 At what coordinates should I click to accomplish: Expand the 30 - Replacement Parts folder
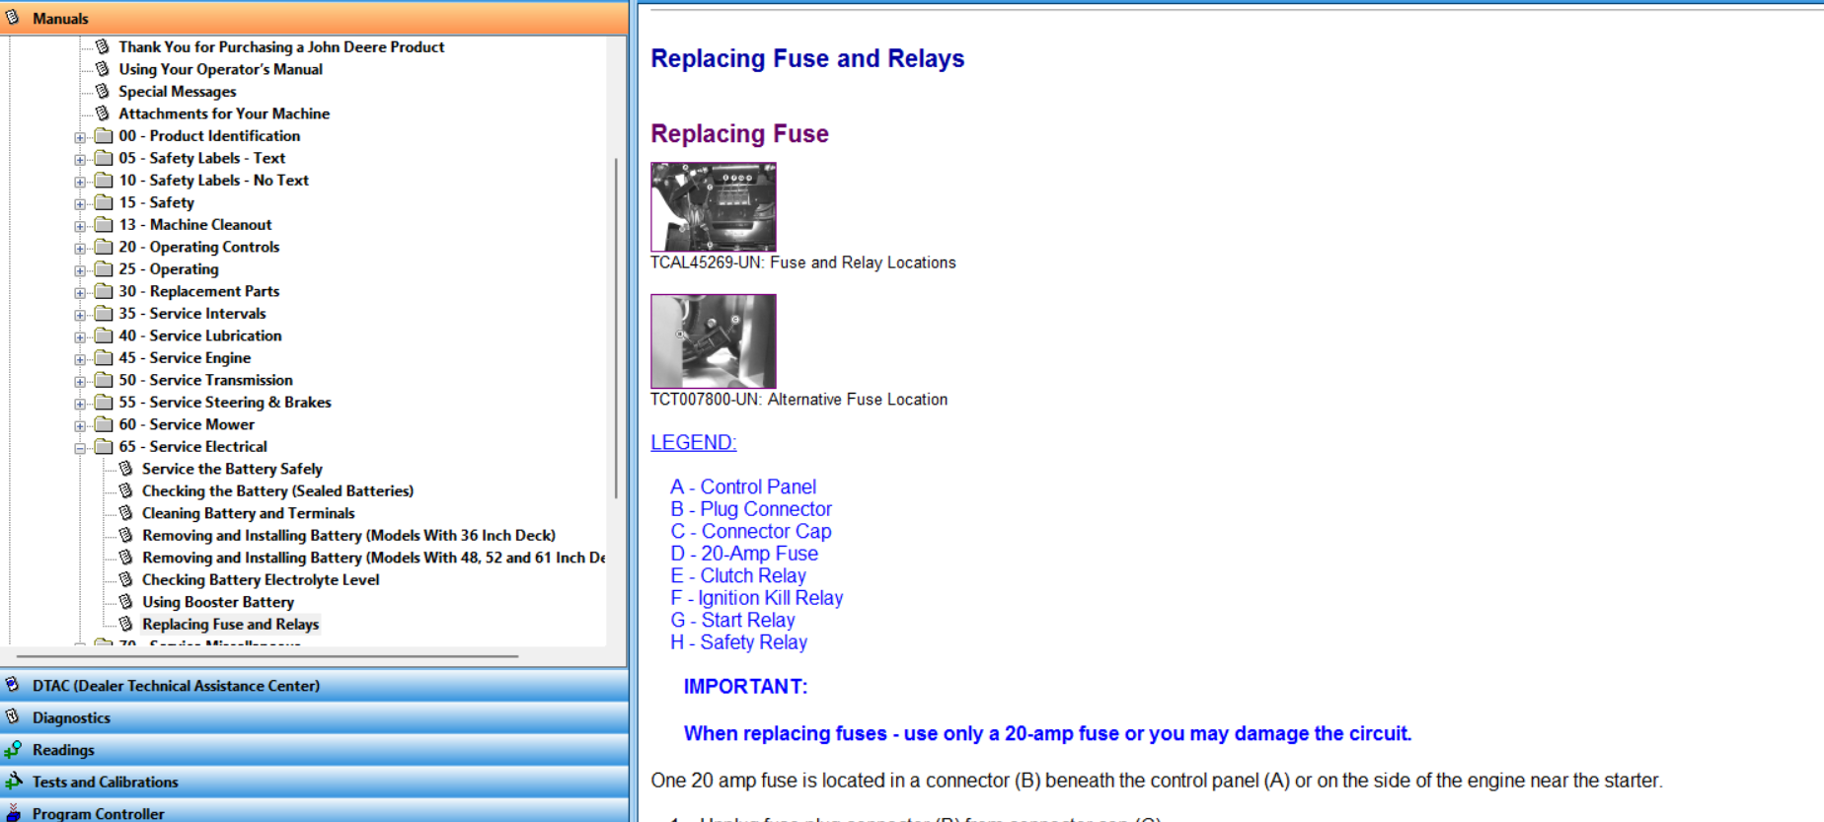coord(80,292)
